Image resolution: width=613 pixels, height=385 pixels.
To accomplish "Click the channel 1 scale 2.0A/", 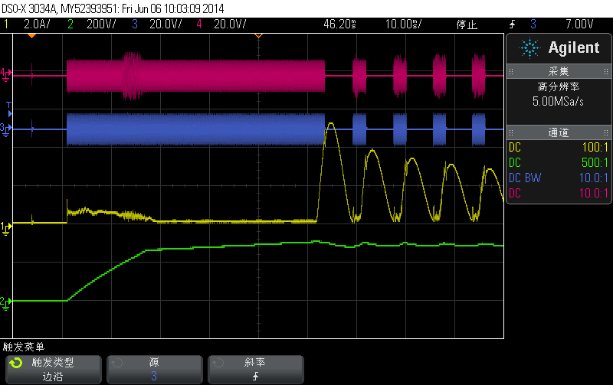I will point(37,24).
